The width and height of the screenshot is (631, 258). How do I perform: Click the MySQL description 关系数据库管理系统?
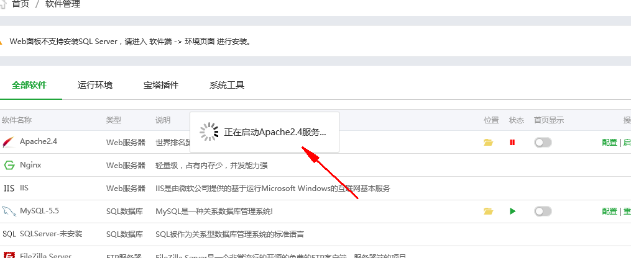(x=214, y=211)
